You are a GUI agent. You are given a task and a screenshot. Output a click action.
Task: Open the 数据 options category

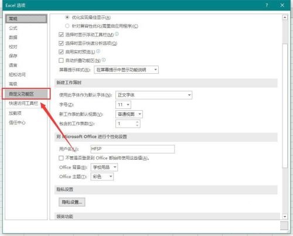pos(13,37)
